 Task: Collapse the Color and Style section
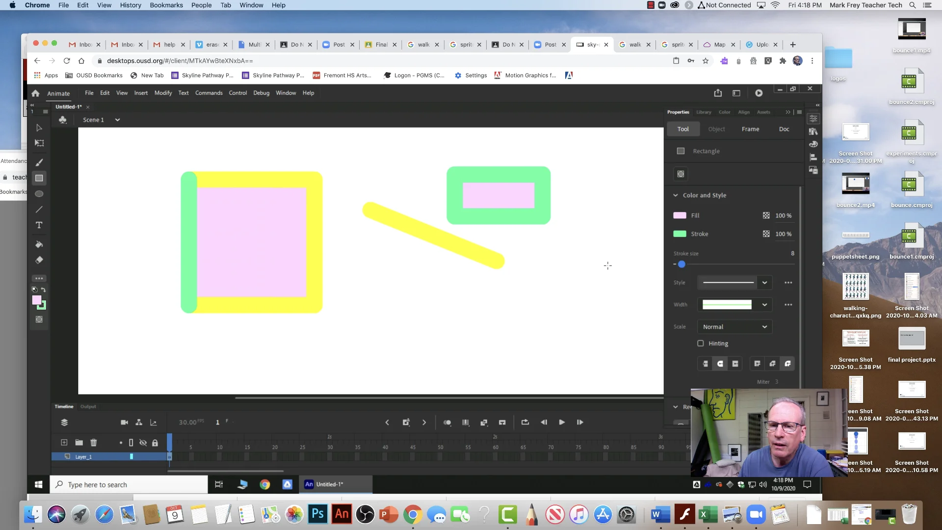[676, 195]
